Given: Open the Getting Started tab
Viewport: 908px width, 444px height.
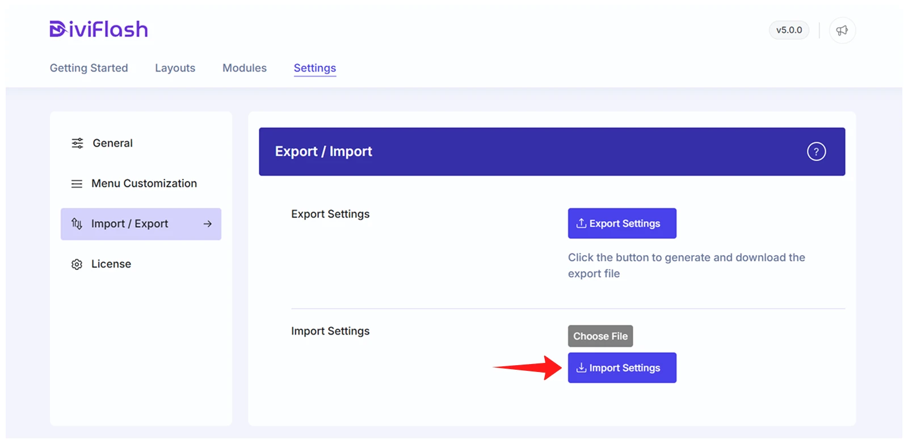Looking at the screenshot, I should [89, 68].
